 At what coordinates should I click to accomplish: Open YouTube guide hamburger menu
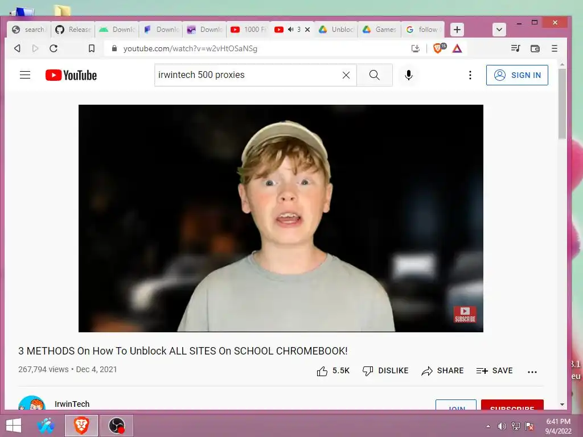tap(25, 75)
